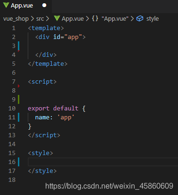Image resolution: width=178 pixels, height=195 pixels.
Task: Click the div id="app" opening tag
Action: (60, 37)
